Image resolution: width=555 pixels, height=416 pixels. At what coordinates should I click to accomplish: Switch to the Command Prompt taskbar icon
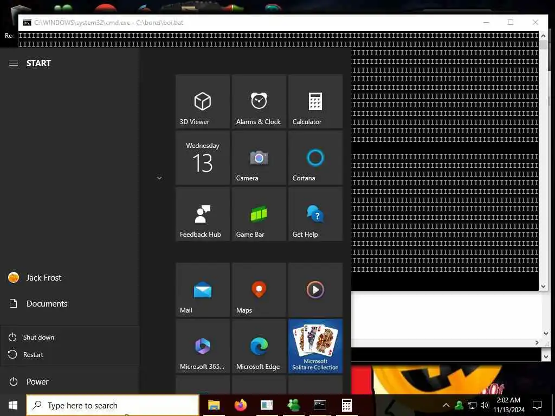320,405
